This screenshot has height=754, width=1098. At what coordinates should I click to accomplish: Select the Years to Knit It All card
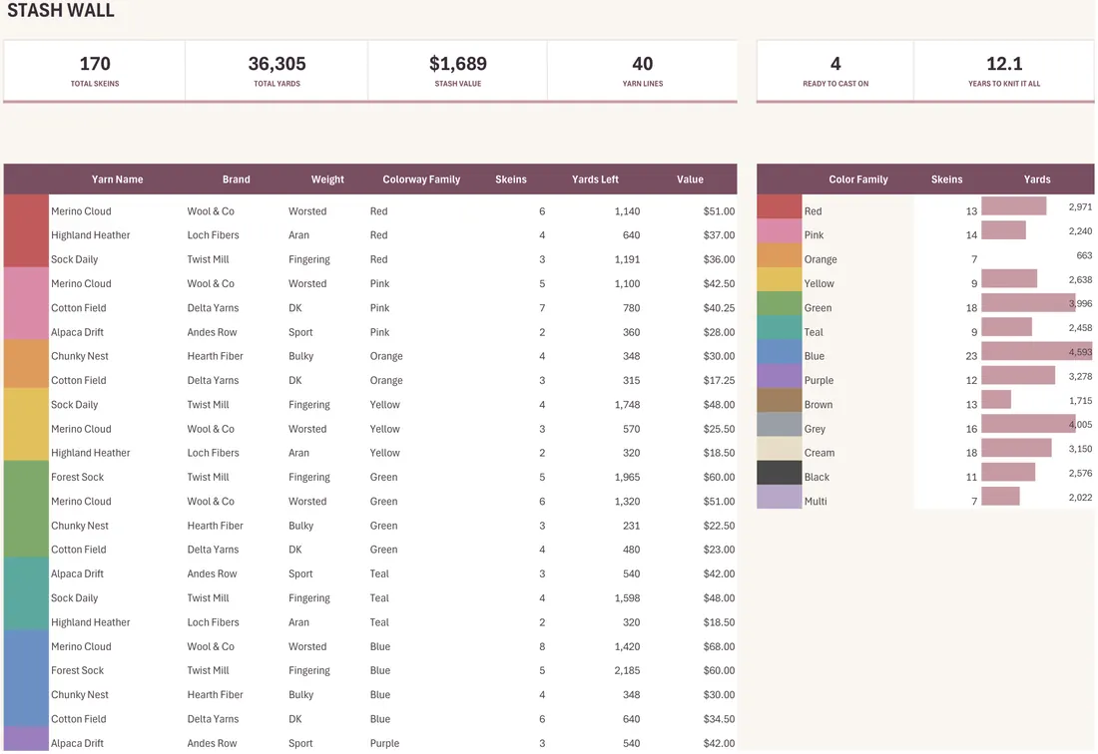pyautogui.click(x=1004, y=71)
